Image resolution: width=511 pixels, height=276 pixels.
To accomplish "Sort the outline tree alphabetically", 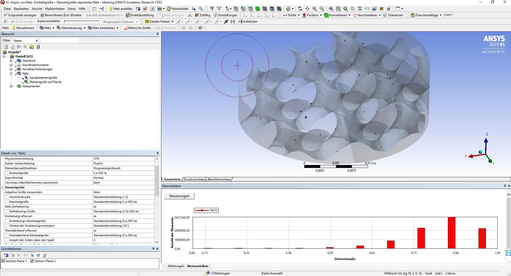I will click(38, 47).
